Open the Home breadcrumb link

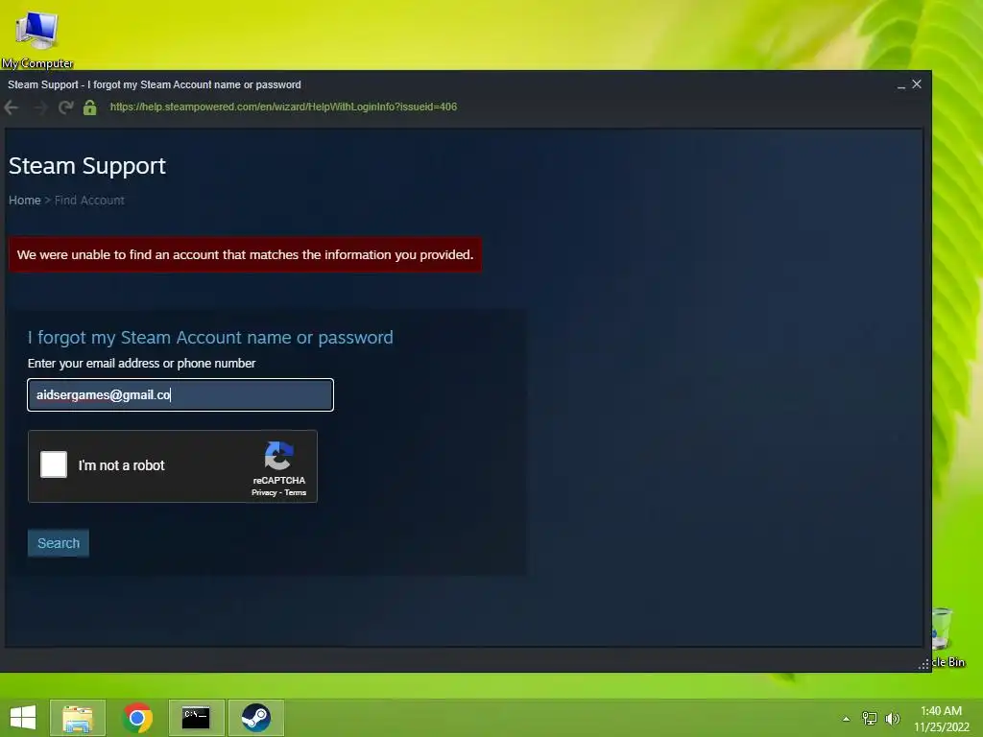(x=24, y=200)
